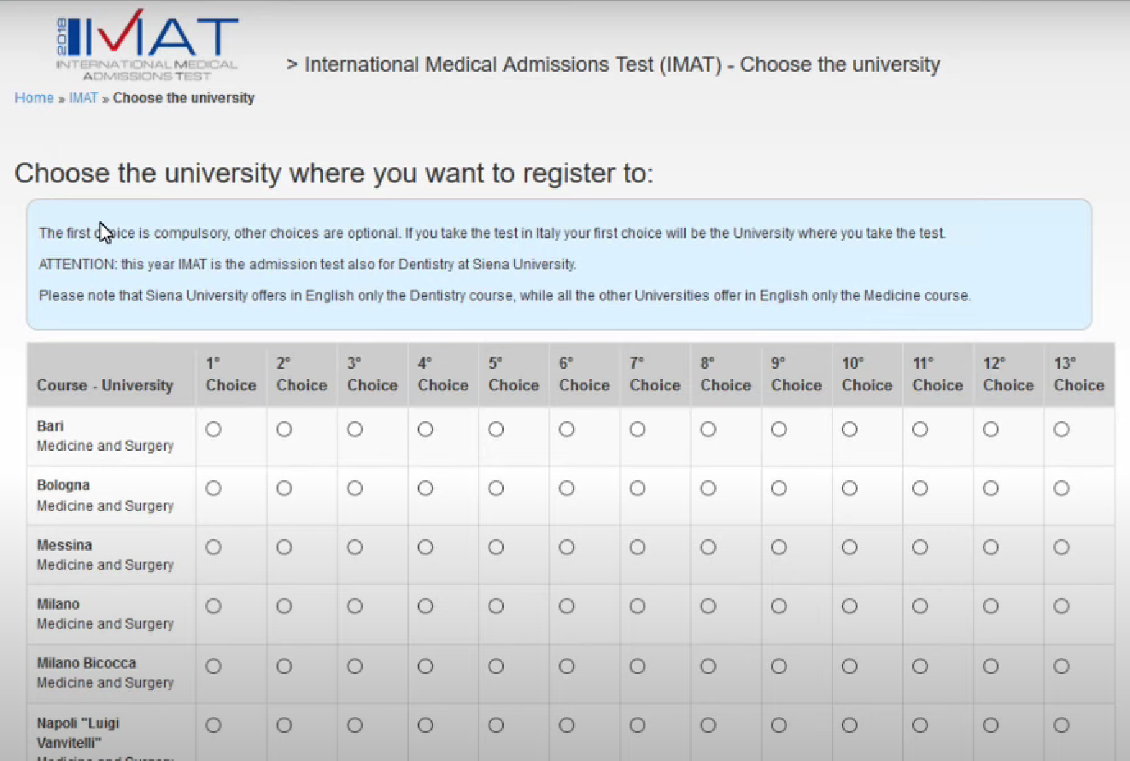Click the 9° Choice column header
This screenshot has width=1130, height=761.
click(x=795, y=376)
